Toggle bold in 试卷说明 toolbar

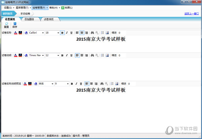point(62,55)
